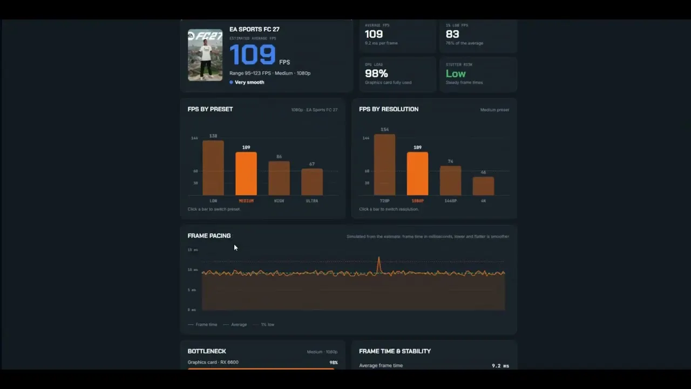Click "Range 95–123 FPS · Medium · 1080p" text
This screenshot has width=691, height=389.
[x=270, y=73]
